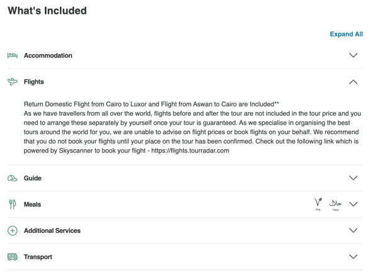
Task: Click the Expand All link
Action: [x=346, y=34]
